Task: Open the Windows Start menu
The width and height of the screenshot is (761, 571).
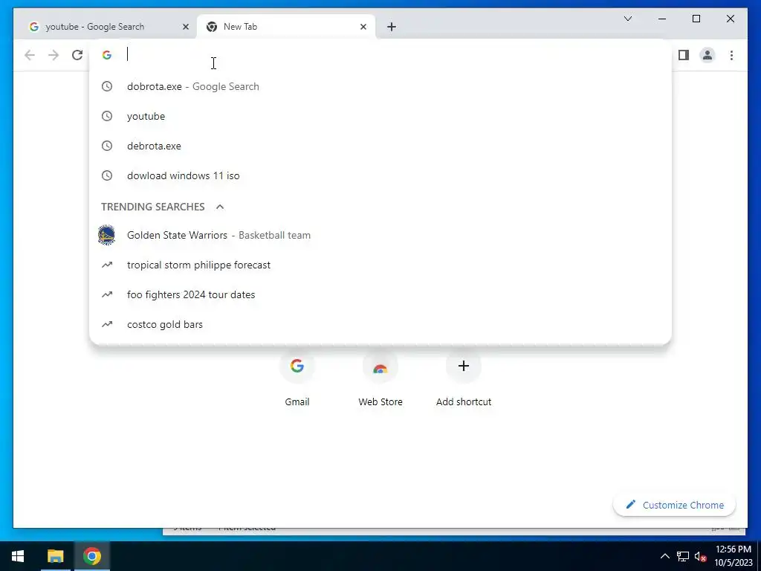Action: pos(18,556)
